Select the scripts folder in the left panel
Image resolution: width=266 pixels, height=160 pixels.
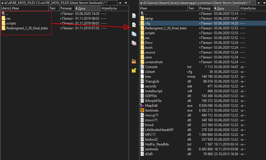point(64,23)
